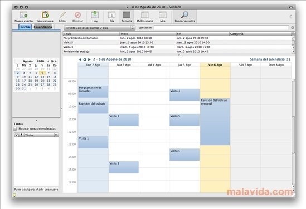Image resolution: width=306 pixels, height=209 pixels.
Task: Sort events by Inicio column
Action: click(x=148, y=34)
